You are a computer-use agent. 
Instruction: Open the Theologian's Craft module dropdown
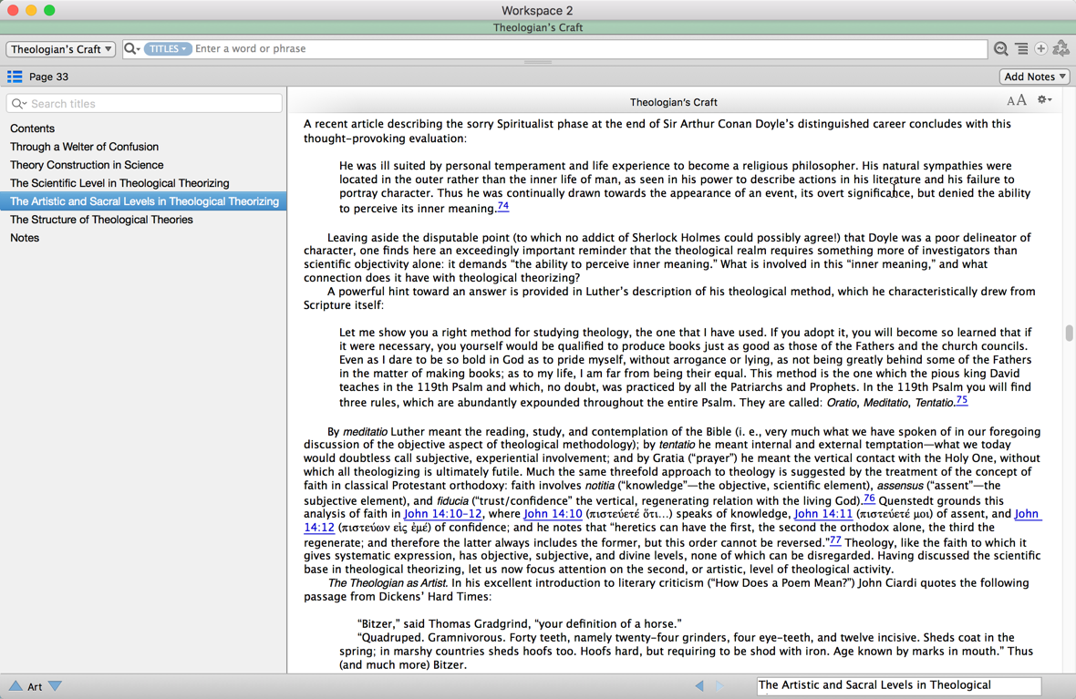60,48
